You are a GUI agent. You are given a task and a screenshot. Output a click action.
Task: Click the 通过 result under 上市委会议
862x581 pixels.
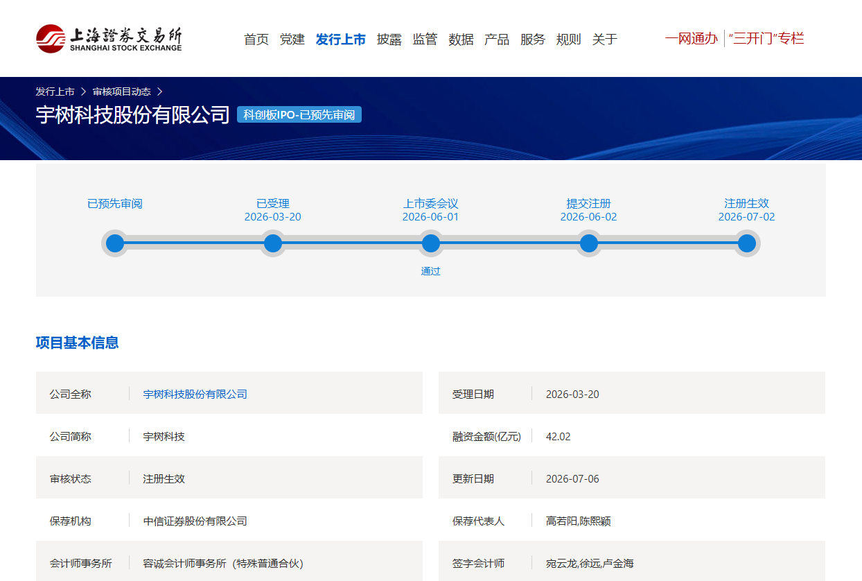coord(431,271)
